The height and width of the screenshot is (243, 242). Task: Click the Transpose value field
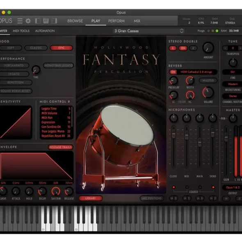pyautogui.click(x=233, y=48)
